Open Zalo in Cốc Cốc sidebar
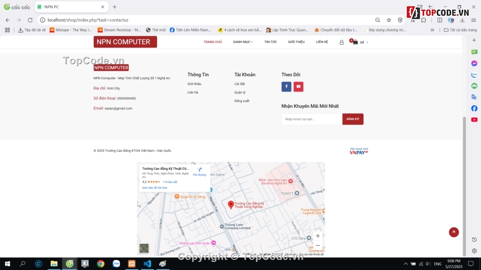481x270 pixels. [474, 75]
